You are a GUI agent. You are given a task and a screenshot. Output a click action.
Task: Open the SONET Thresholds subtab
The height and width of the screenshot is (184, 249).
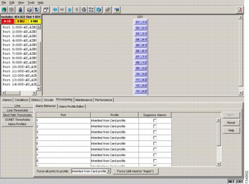17,119
